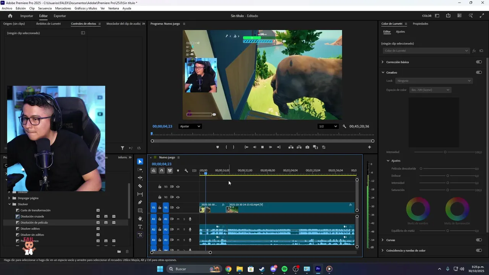Click new custom bin icon in Effects panel
Screen dimensions: 489x275
(x=119, y=251)
